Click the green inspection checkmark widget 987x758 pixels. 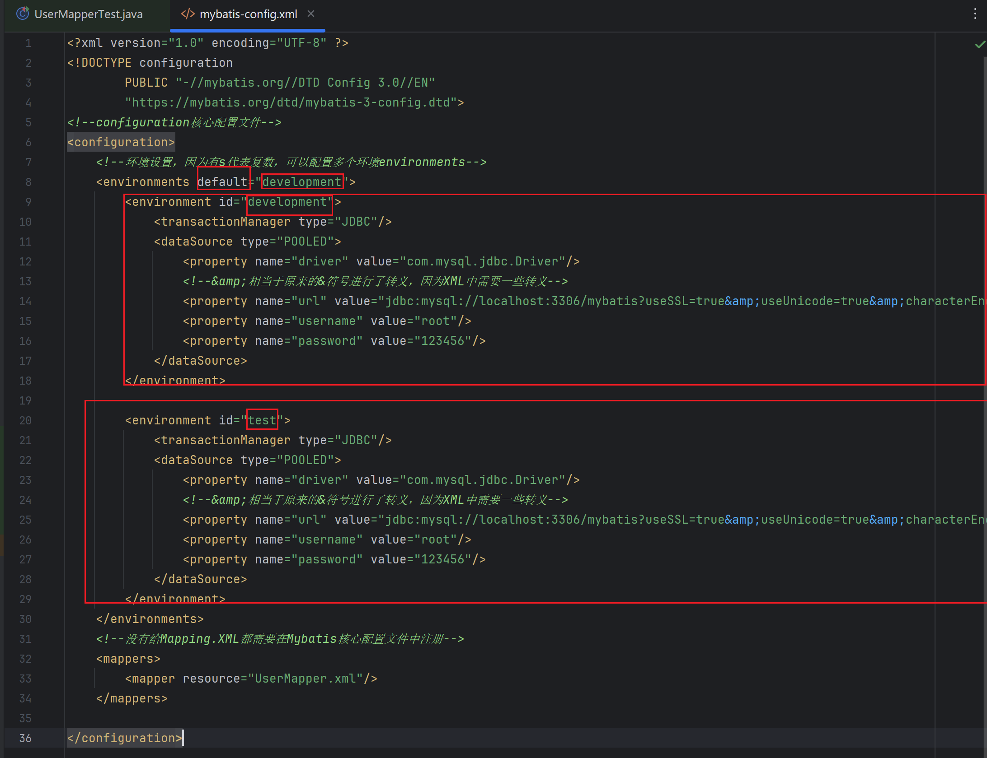pyautogui.click(x=979, y=44)
